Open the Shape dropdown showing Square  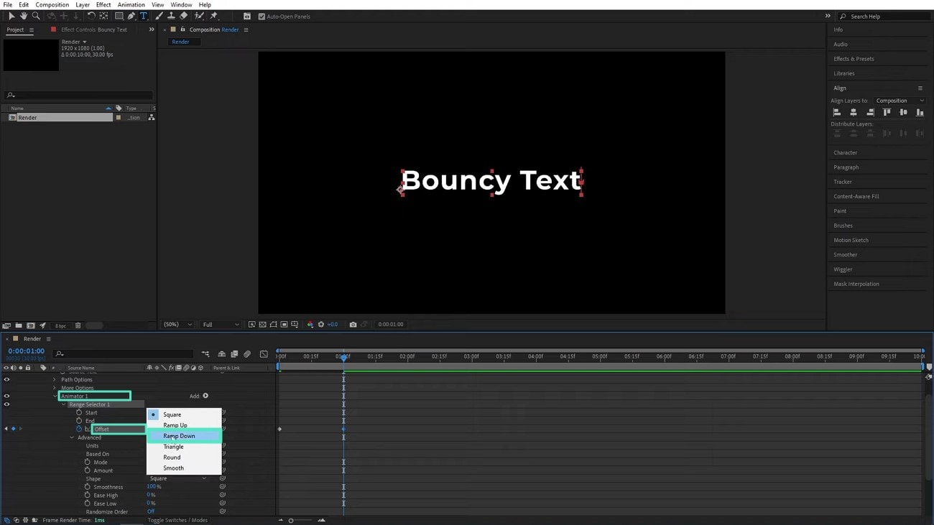[x=177, y=478]
